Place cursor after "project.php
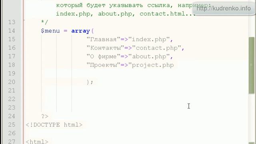Image resolution: width=256 pixels, height=144 pixels. click(x=174, y=65)
